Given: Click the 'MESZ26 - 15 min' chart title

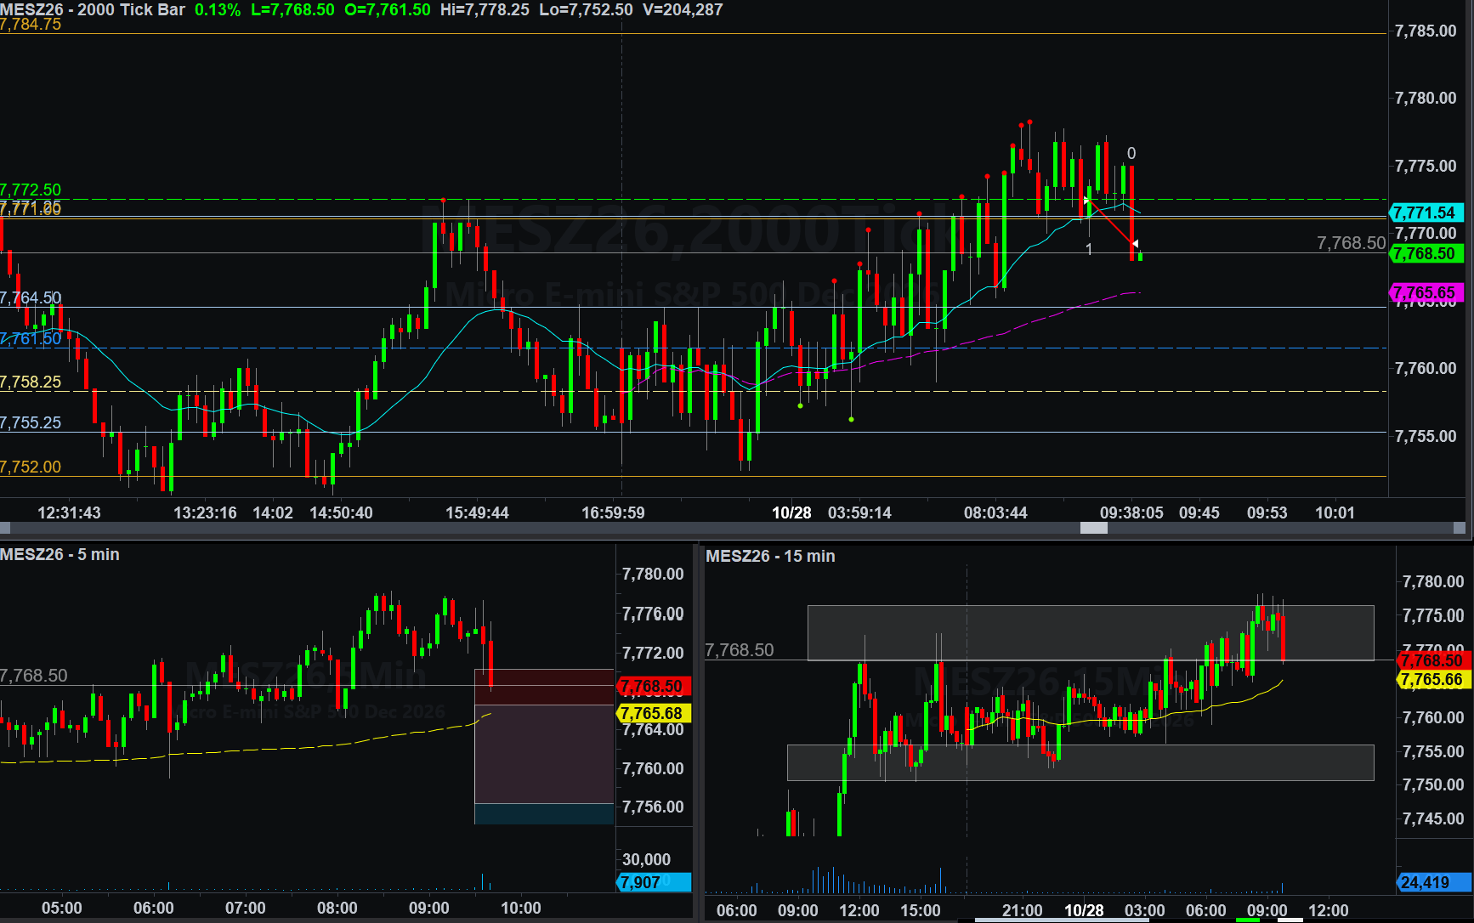Looking at the screenshot, I should pos(770,556).
